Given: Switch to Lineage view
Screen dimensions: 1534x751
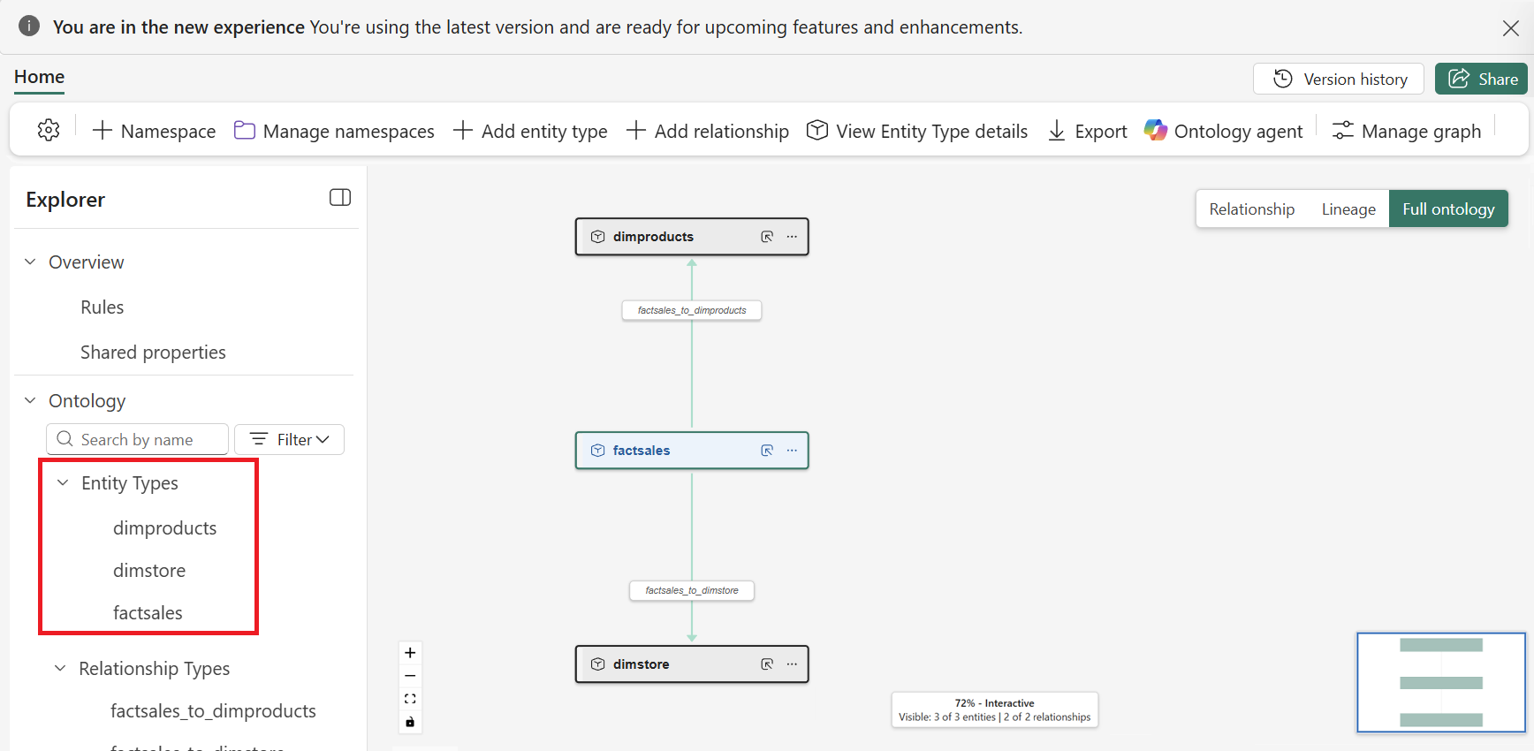Looking at the screenshot, I should point(1348,209).
